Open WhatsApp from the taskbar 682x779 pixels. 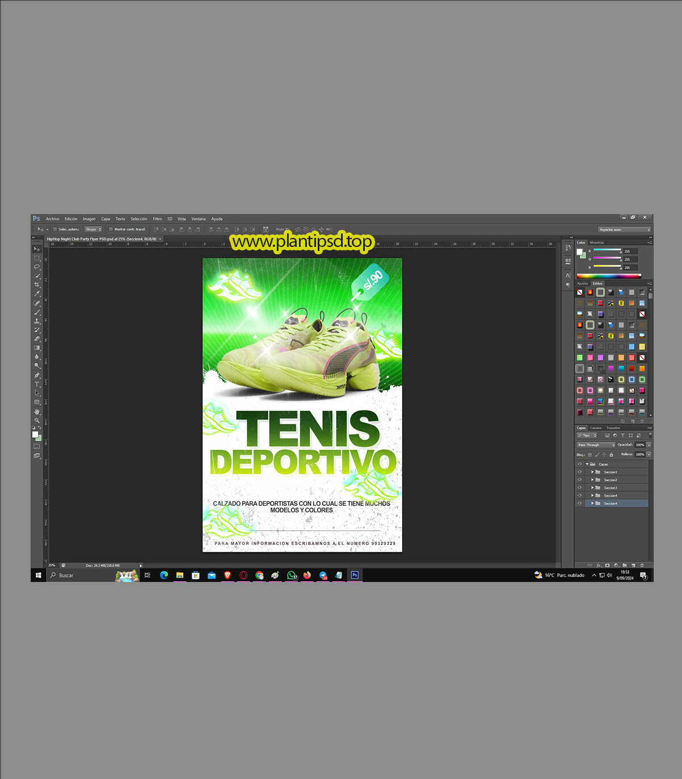pos(292,575)
